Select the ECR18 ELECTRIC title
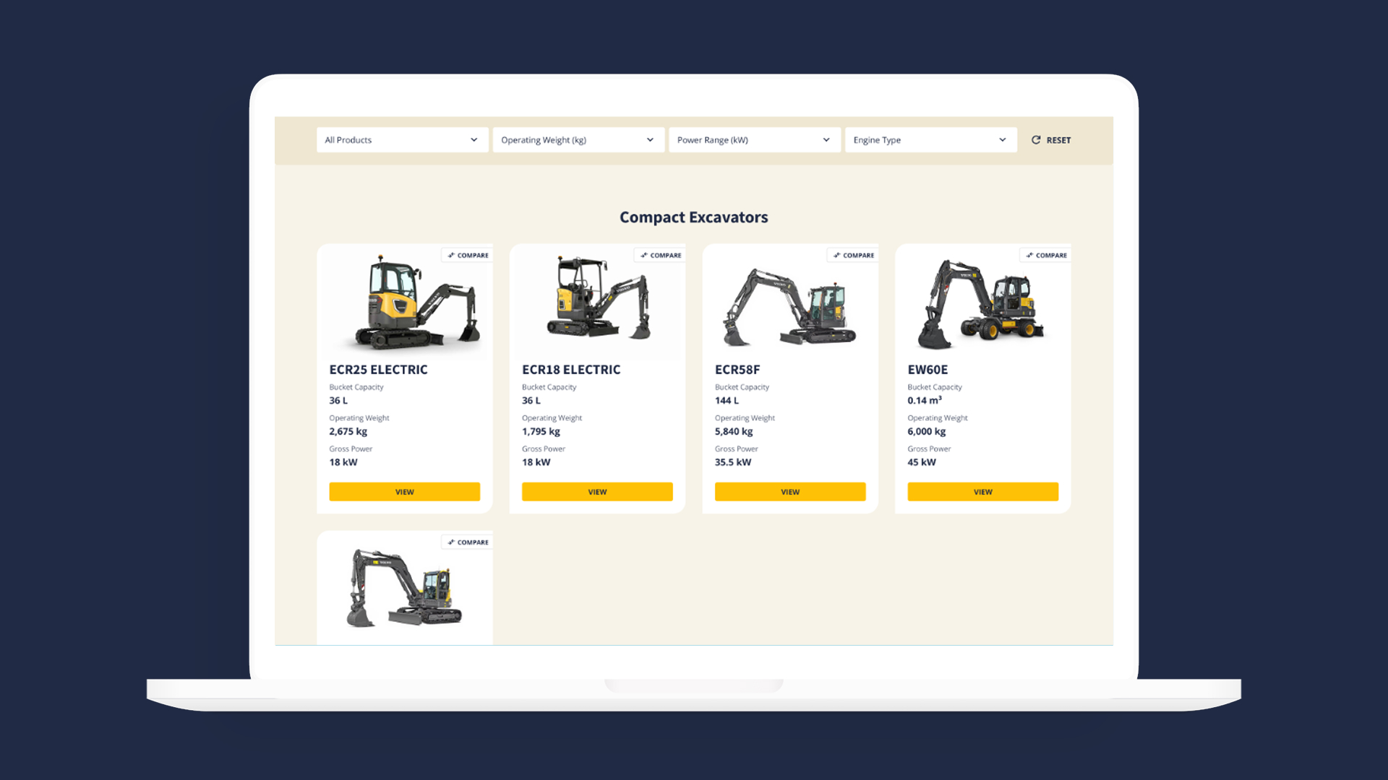The height and width of the screenshot is (780, 1388). pos(571,370)
